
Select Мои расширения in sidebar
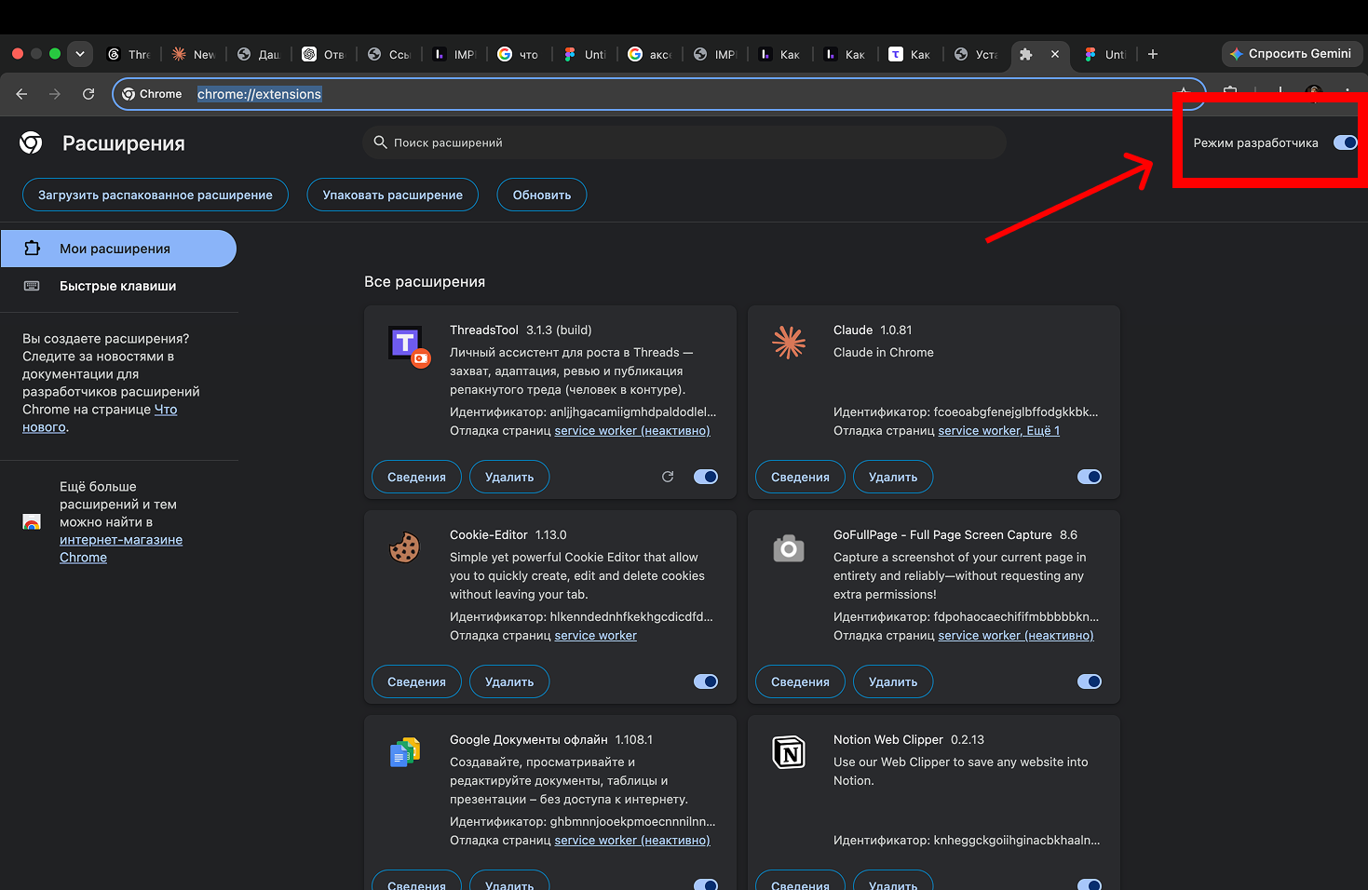click(118, 249)
